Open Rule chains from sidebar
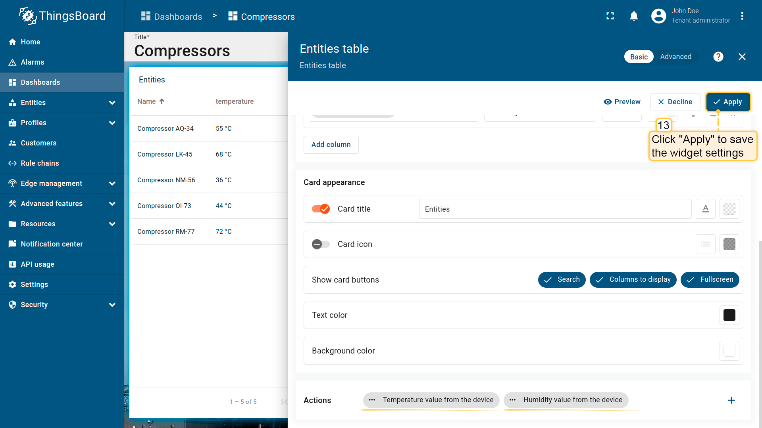 click(x=40, y=163)
